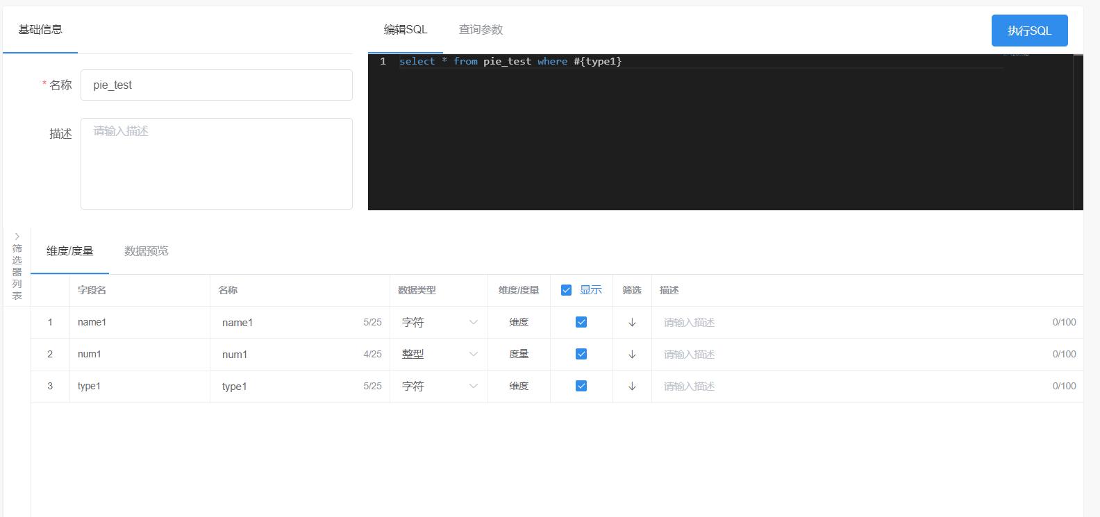Edit the name field for num1 row

pyautogui.click(x=300, y=354)
